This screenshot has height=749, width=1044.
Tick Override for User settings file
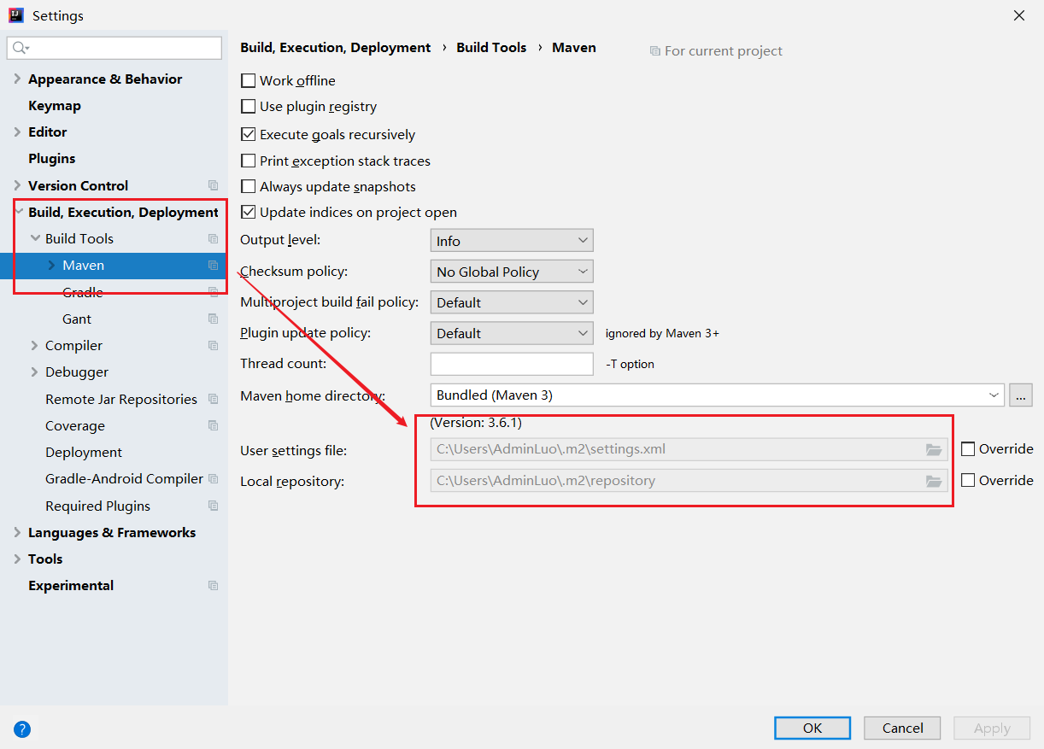click(968, 449)
